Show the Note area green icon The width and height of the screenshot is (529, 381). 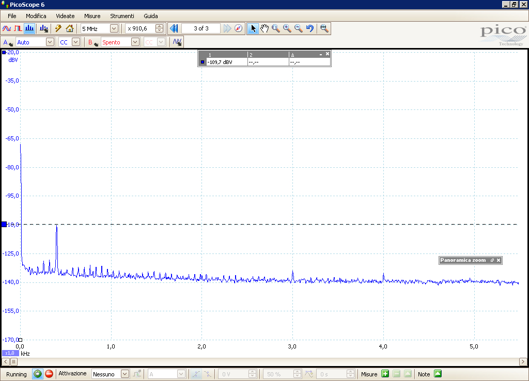tap(438, 374)
